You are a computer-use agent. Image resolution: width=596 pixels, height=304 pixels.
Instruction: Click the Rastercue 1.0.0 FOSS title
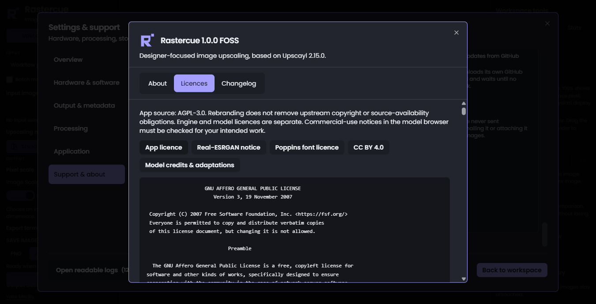click(x=200, y=41)
